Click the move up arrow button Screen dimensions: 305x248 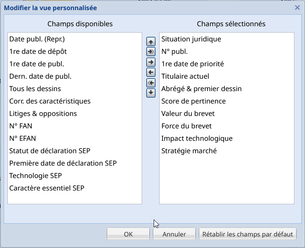pos(150,41)
